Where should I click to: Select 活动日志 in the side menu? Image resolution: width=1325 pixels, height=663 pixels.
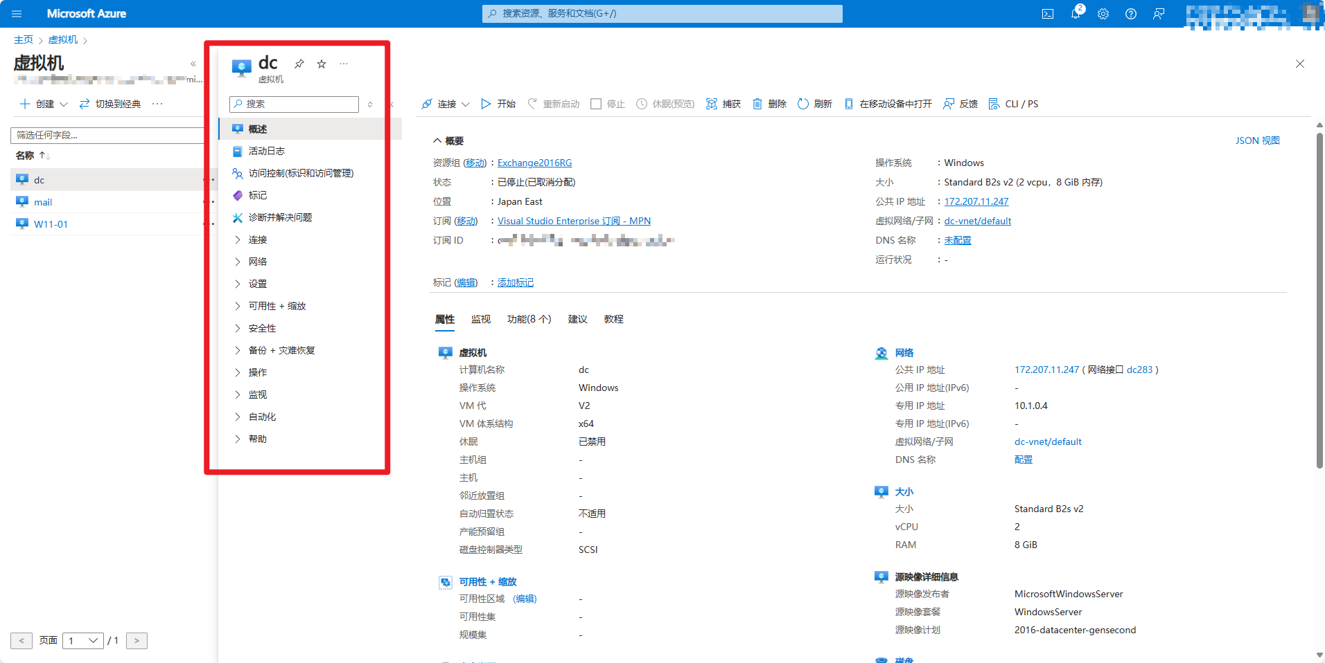point(266,151)
